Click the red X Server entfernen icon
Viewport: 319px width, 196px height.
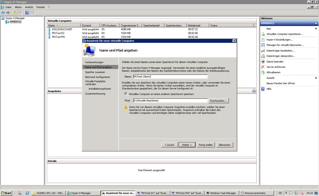click(263, 67)
